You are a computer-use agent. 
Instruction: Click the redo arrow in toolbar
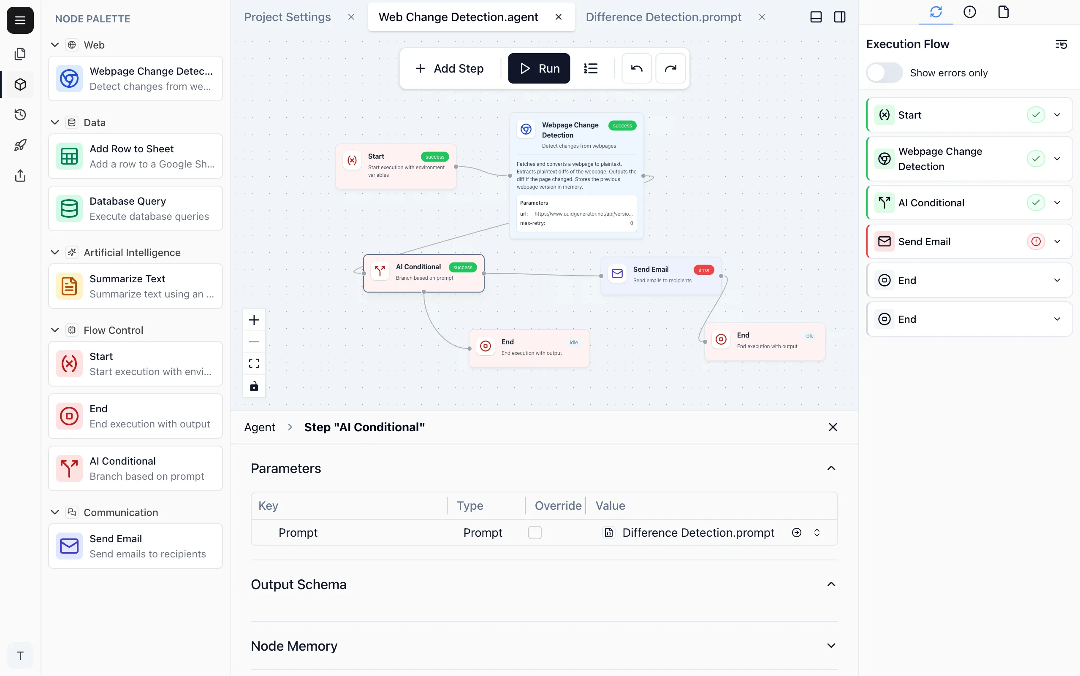670,68
